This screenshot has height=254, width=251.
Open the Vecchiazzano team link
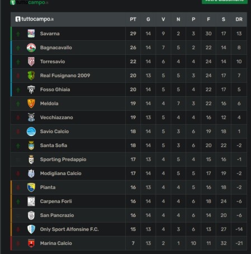point(56,117)
